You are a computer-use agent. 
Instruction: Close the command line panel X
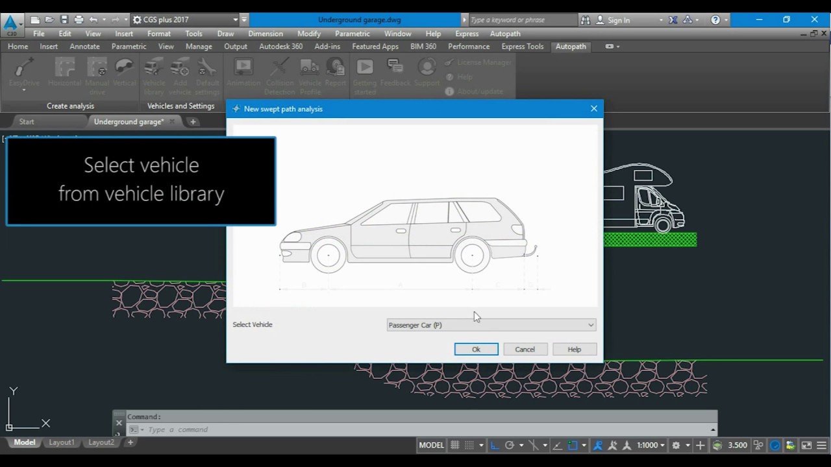(119, 423)
